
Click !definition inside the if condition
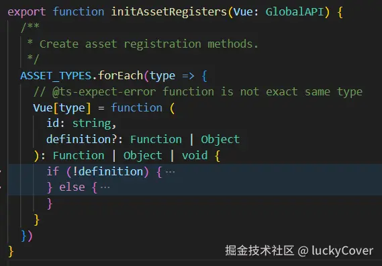click(x=107, y=171)
